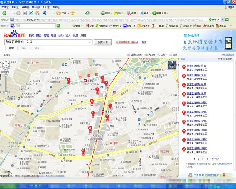Image resolution: width=236 pixels, height=189 pixels.
Task: Open dropdown arrow next to back button
Action: pyautogui.click(x=14, y=13)
